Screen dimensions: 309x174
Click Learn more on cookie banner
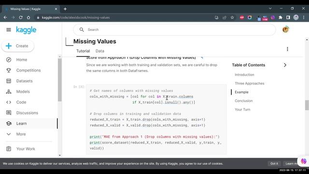(x=290, y=164)
